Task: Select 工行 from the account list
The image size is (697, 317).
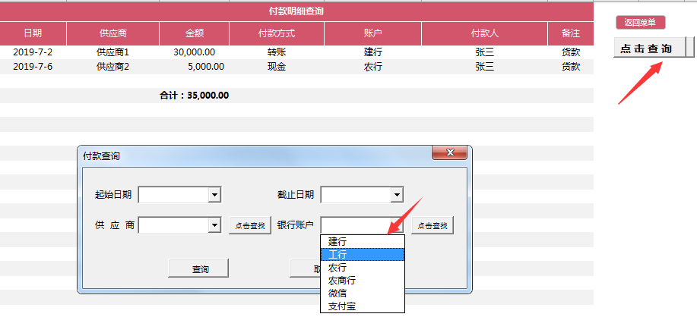Action: point(363,255)
